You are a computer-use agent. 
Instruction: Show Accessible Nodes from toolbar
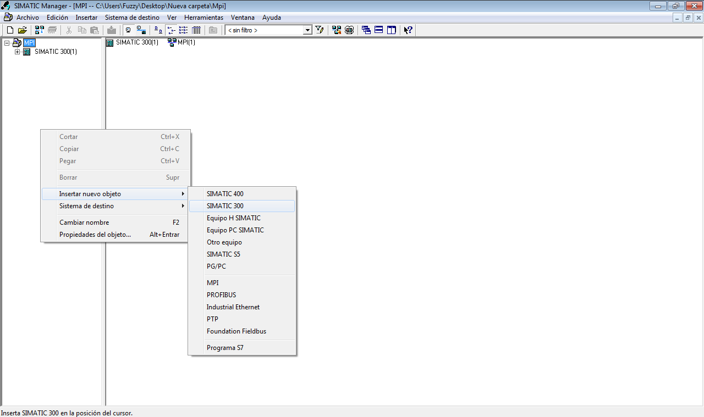pos(40,30)
